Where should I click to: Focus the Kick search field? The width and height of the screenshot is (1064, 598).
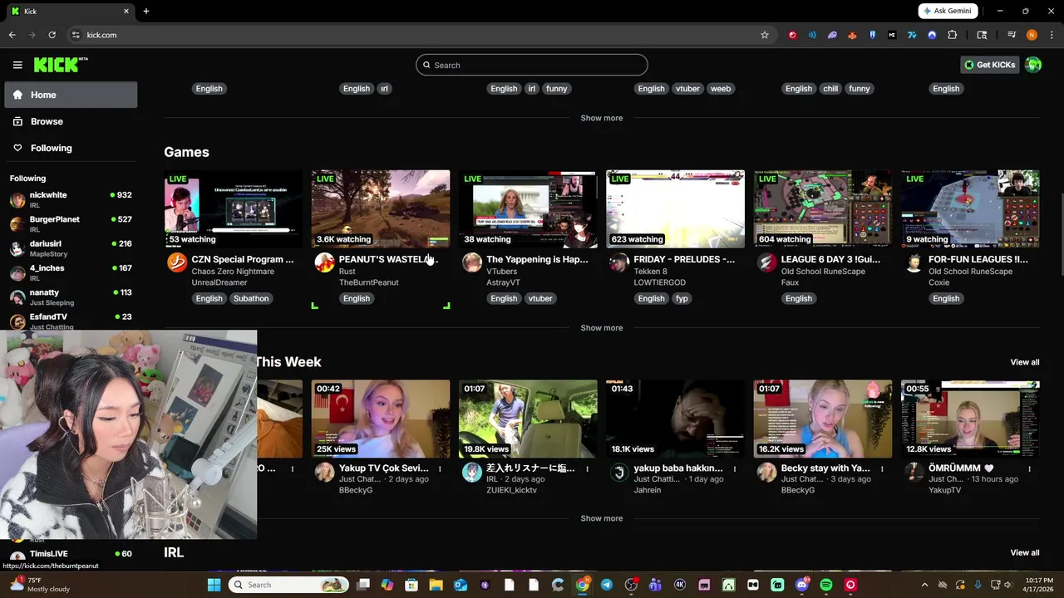click(532, 65)
